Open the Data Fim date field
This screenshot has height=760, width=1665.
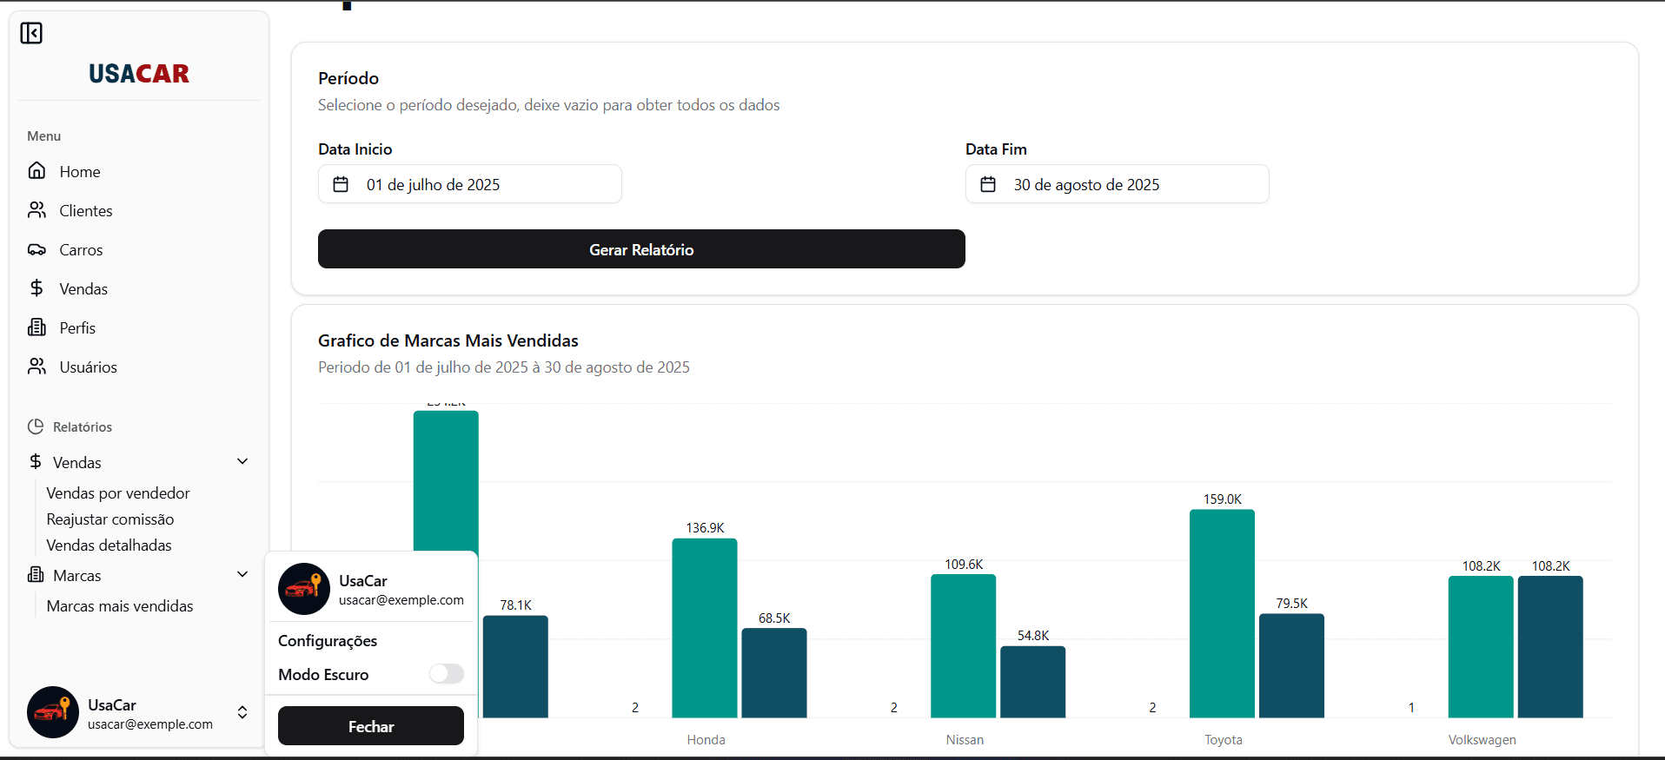1117,184
